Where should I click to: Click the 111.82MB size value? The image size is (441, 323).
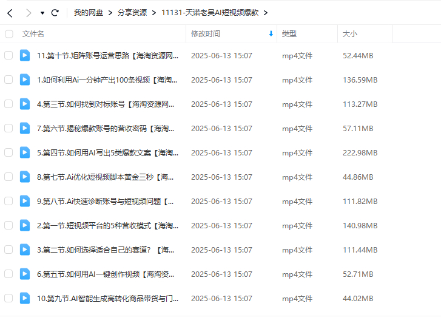pyautogui.click(x=360, y=202)
